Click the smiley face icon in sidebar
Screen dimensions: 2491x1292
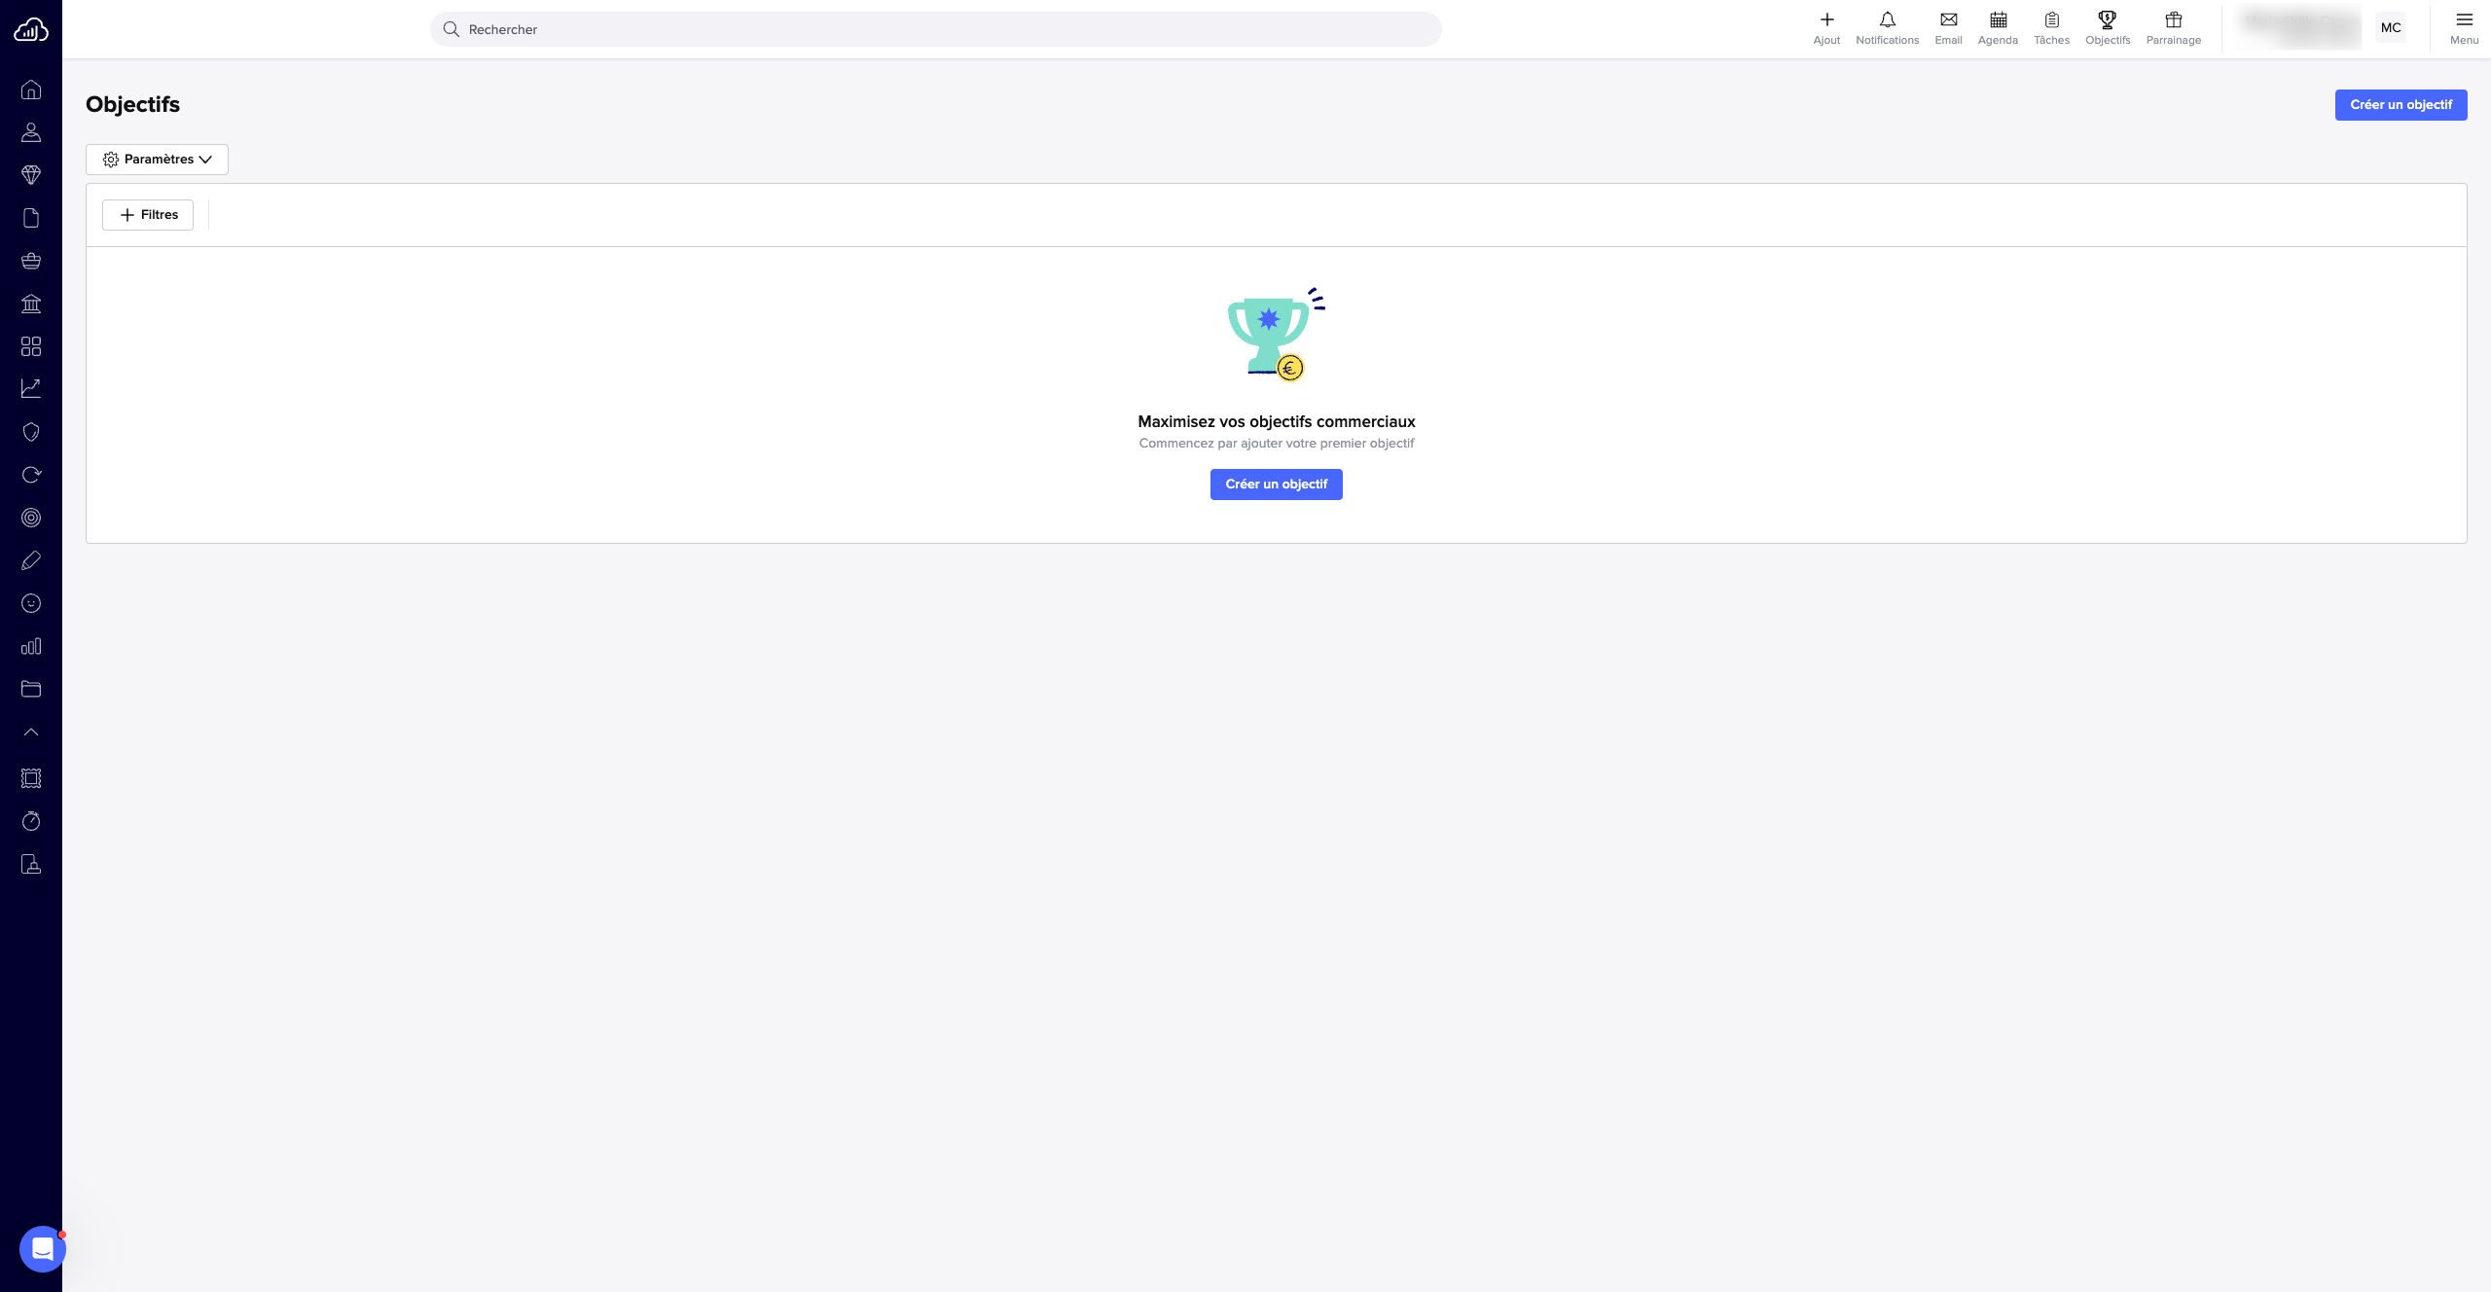(x=31, y=603)
